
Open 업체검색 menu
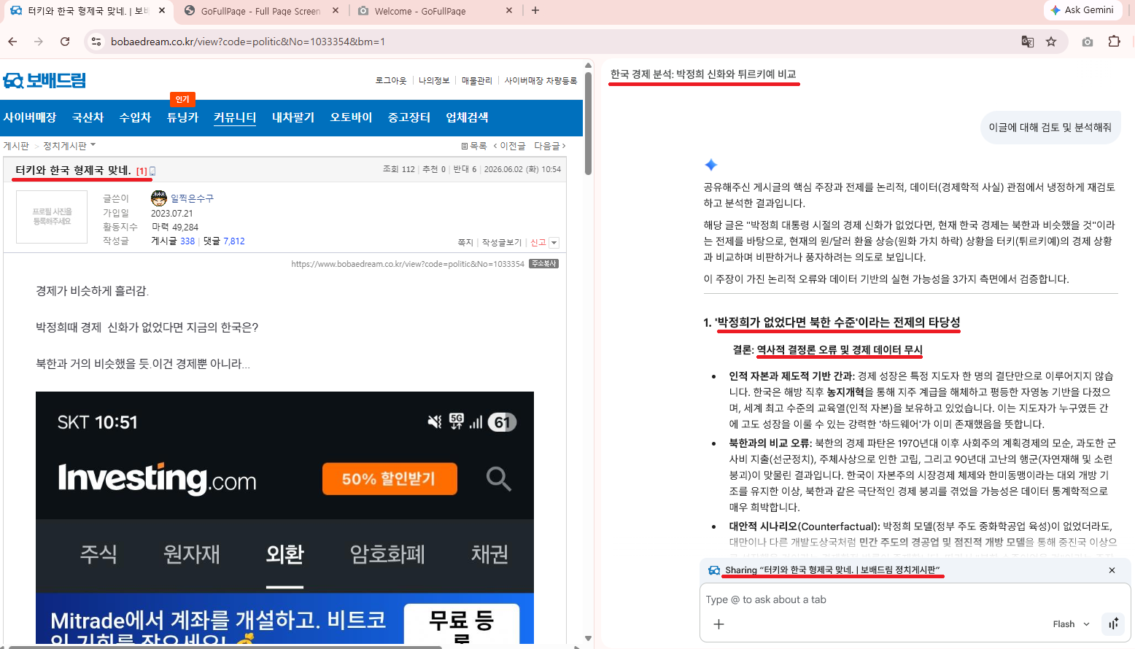coord(467,117)
